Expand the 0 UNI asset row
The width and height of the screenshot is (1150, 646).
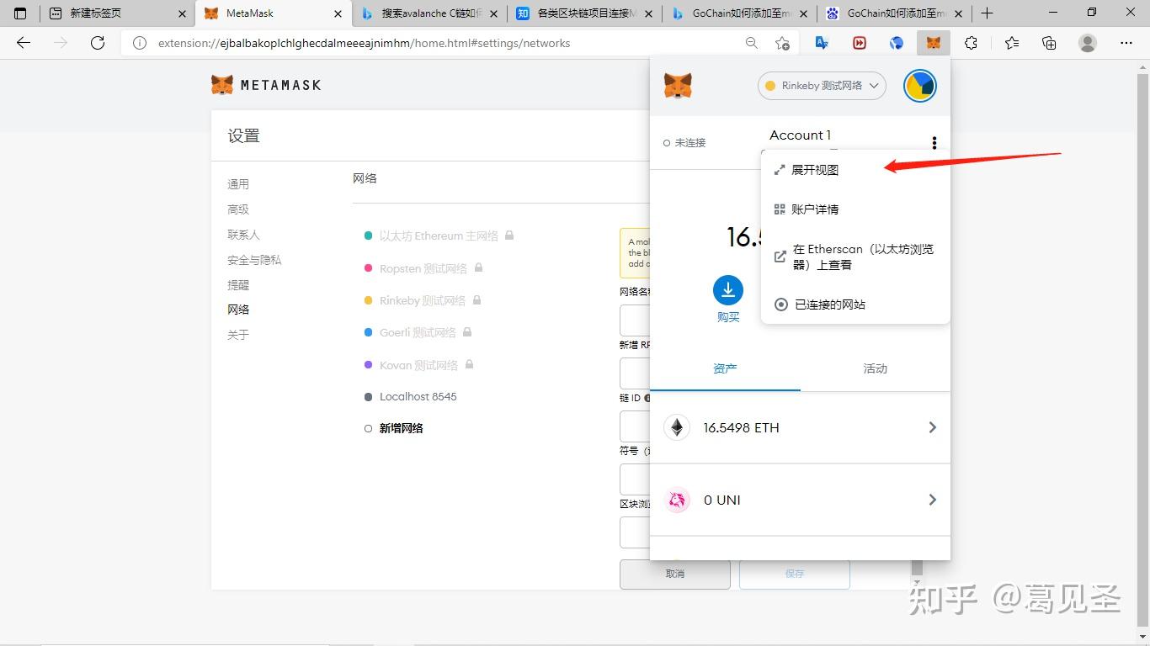(801, 500)
